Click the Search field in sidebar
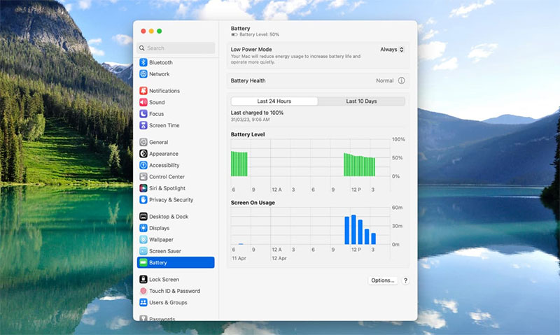560x335 pixels. 176,48
